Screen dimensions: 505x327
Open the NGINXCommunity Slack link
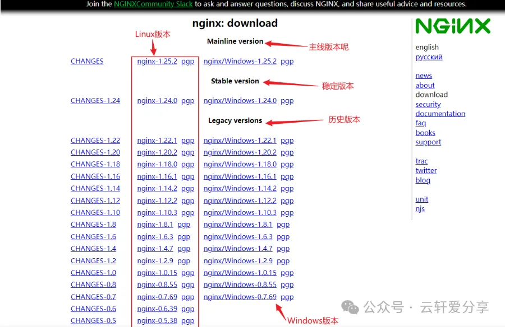153,4
